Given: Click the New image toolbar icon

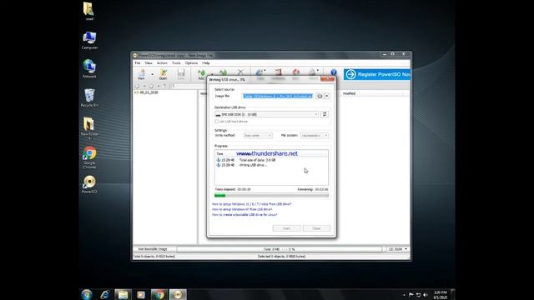Looking at the screenshot, I should coord(141,74).
